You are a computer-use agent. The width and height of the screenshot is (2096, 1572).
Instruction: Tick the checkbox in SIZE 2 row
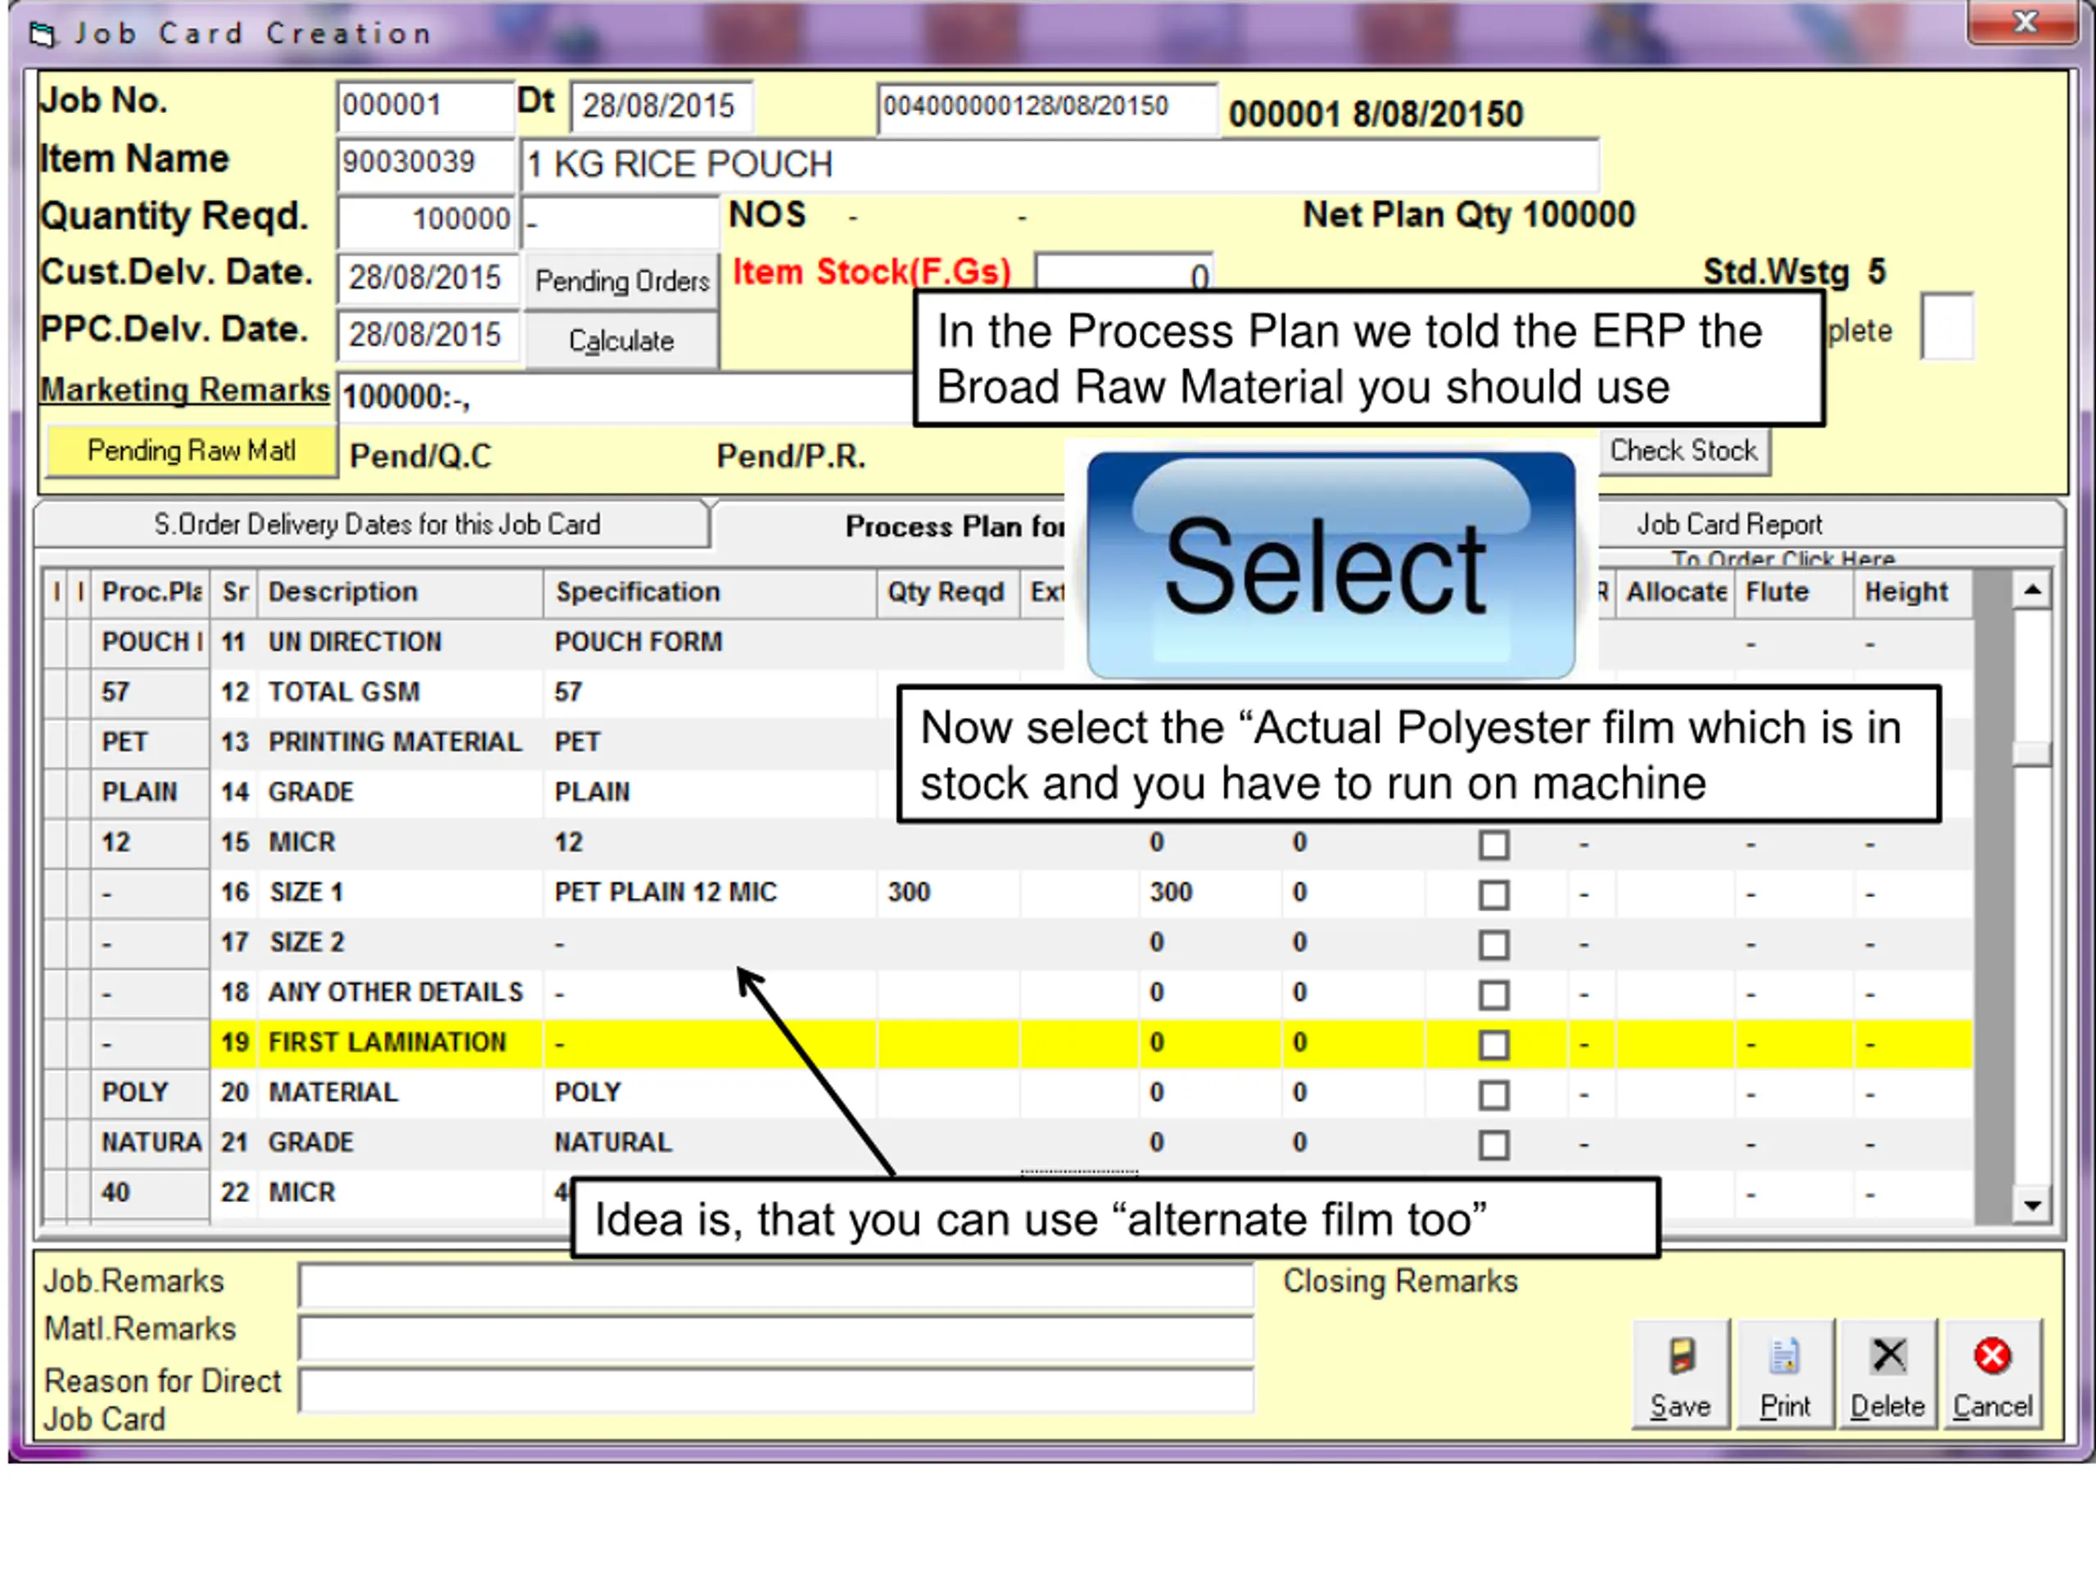[1494, 945]
